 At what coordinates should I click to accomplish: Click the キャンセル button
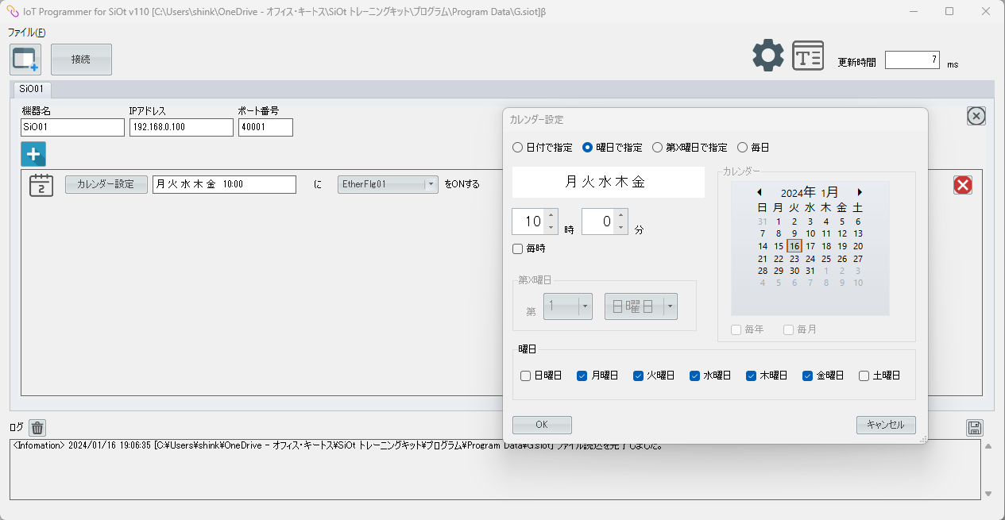point(886,425)
